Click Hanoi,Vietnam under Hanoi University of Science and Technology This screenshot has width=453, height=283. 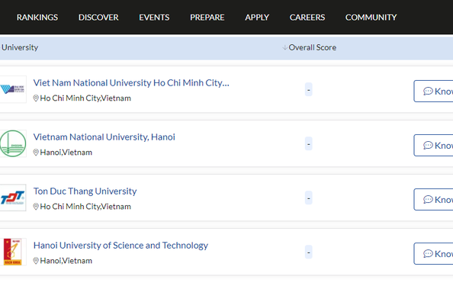(x=66, y=261)
